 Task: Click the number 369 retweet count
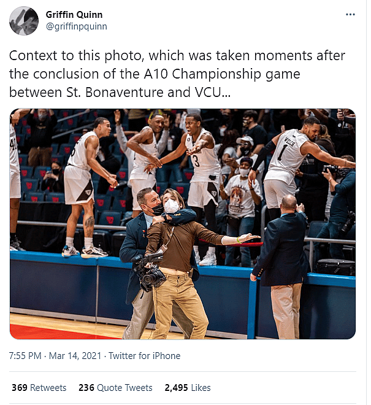coord(20,388)
